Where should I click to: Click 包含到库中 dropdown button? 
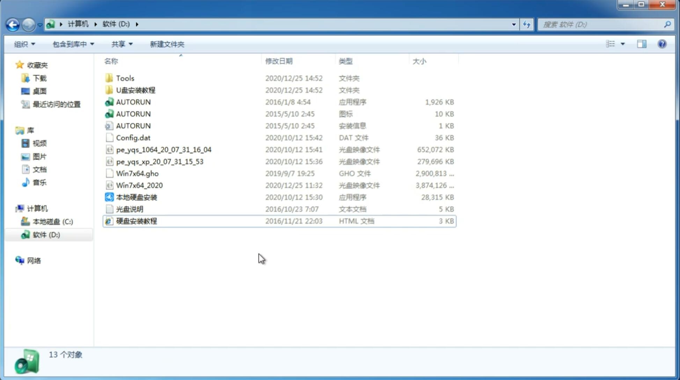(73, 44)
